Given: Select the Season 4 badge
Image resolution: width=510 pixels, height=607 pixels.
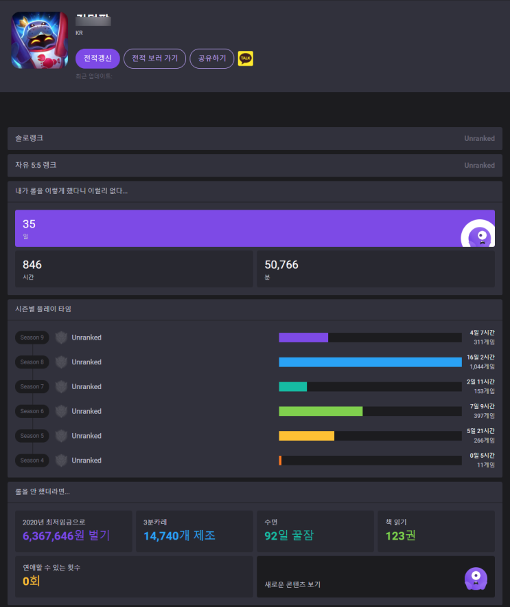Looking at the screenshot, I should (32, 461).
